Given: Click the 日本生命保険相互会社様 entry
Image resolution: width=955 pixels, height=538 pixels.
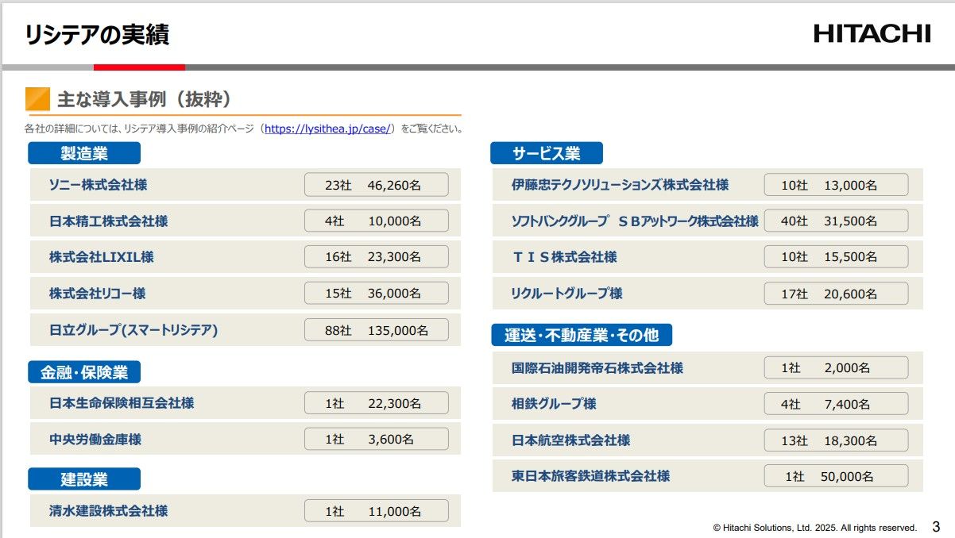Looking at the screenshot, I should [122, 403].
